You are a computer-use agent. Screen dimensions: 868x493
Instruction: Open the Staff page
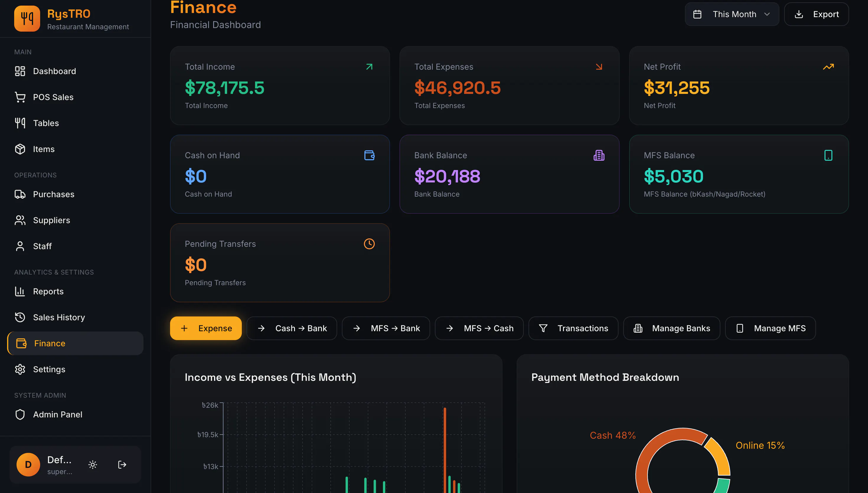coord(75,246)
